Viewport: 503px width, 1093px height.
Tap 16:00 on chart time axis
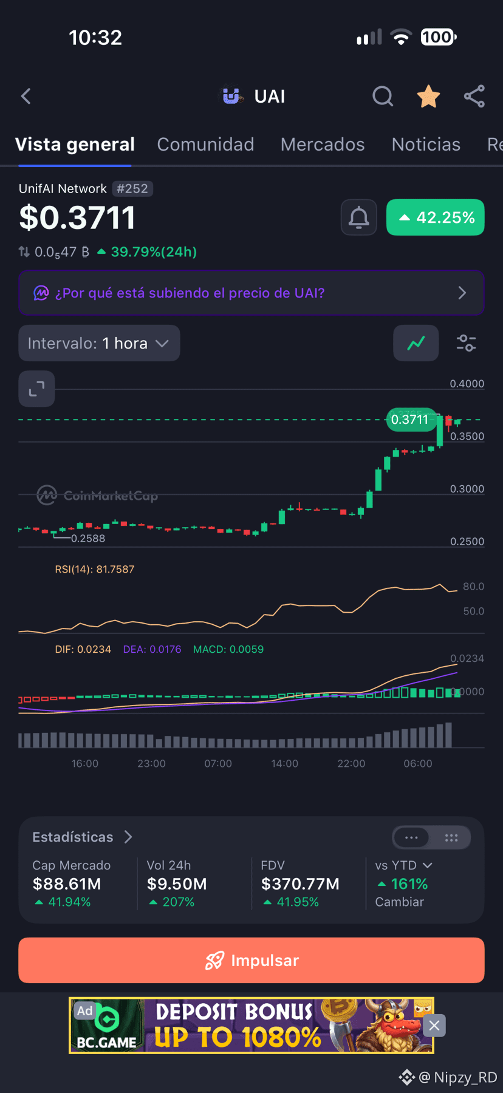pos(85,764)
